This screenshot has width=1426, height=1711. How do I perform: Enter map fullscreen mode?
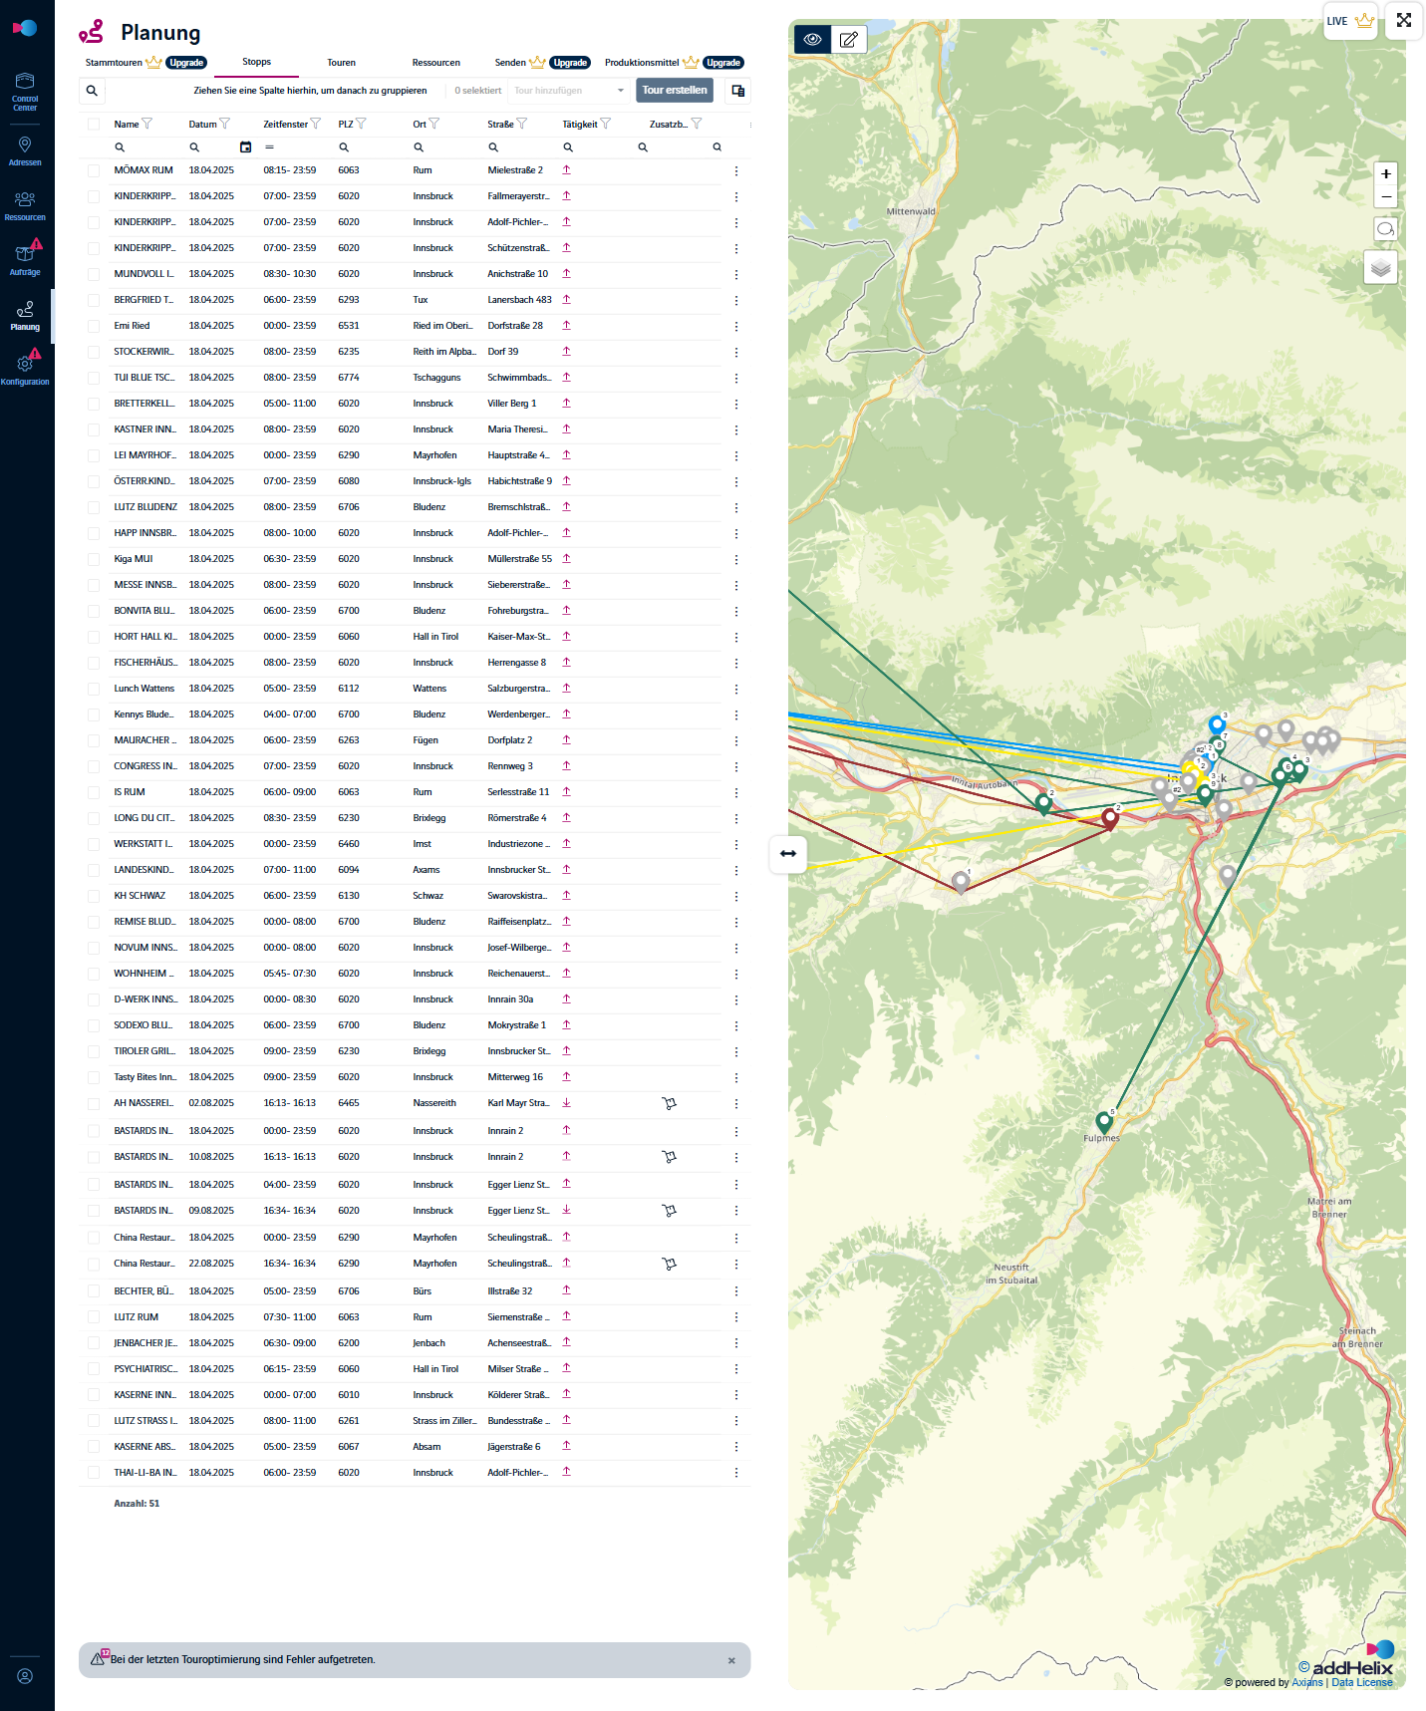click(x=1403, y=21)
